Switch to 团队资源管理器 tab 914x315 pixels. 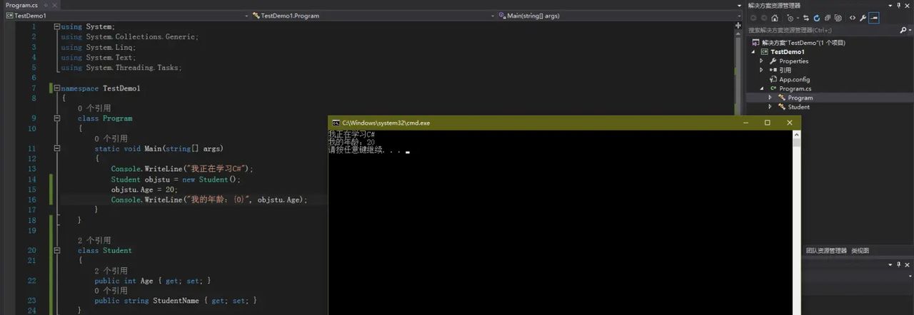click(826, 251)
